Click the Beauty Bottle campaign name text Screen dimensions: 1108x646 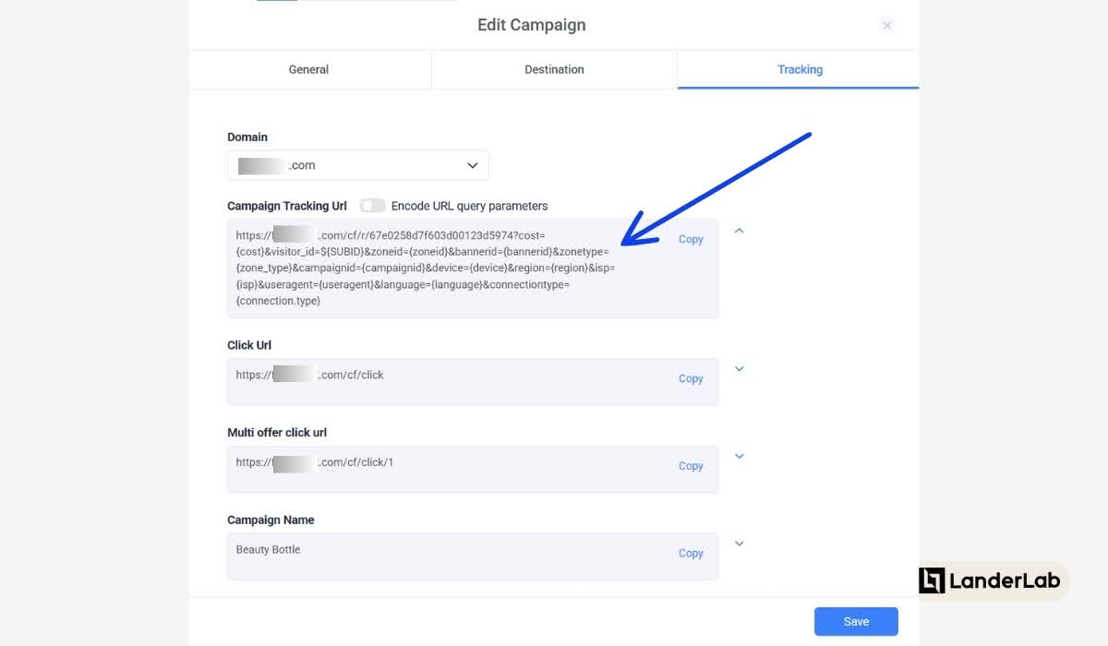(268, 549)
